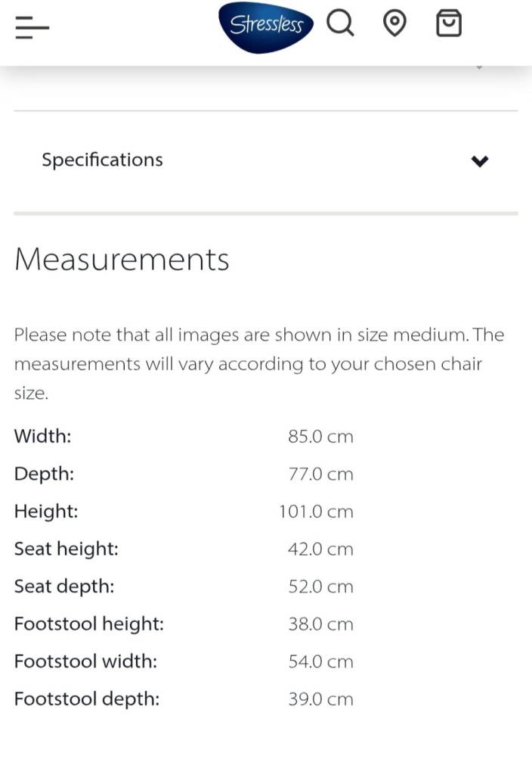
Task: Click the 85.0 cm width value
Action: [320, 437]
